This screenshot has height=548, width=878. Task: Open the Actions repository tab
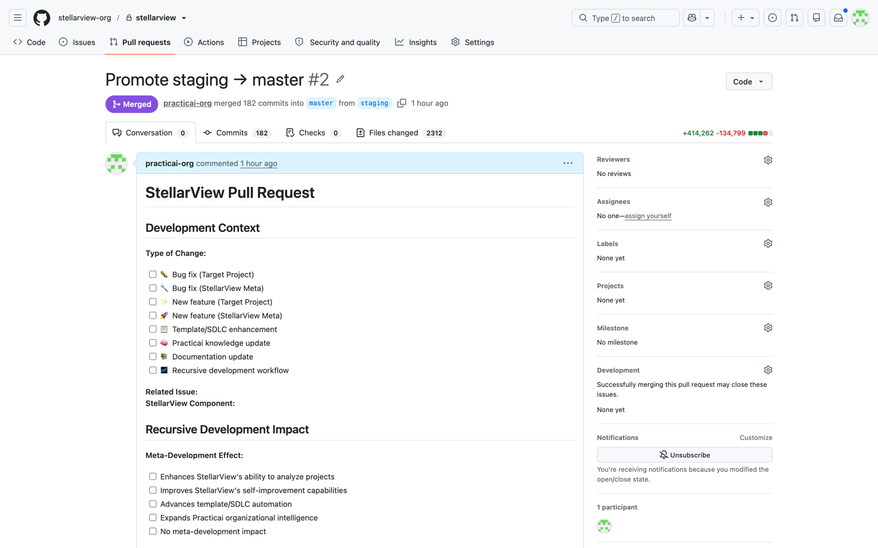(204, 42)
